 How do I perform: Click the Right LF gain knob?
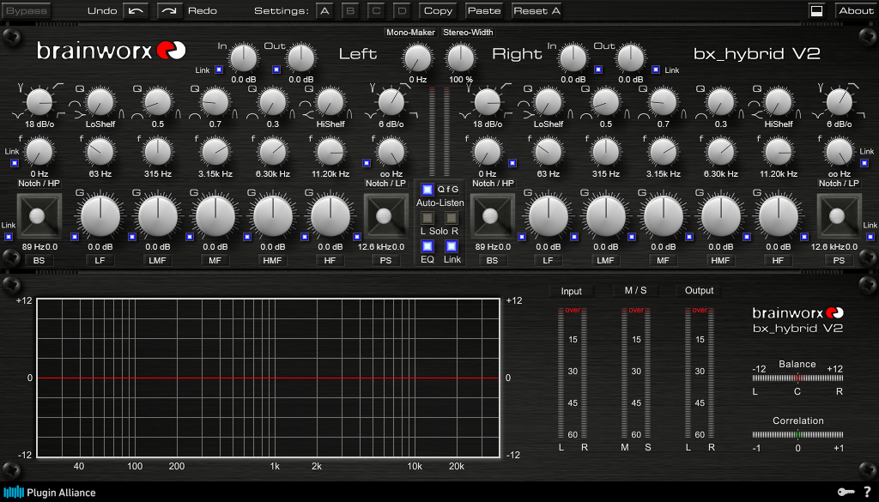pos(549,215)
